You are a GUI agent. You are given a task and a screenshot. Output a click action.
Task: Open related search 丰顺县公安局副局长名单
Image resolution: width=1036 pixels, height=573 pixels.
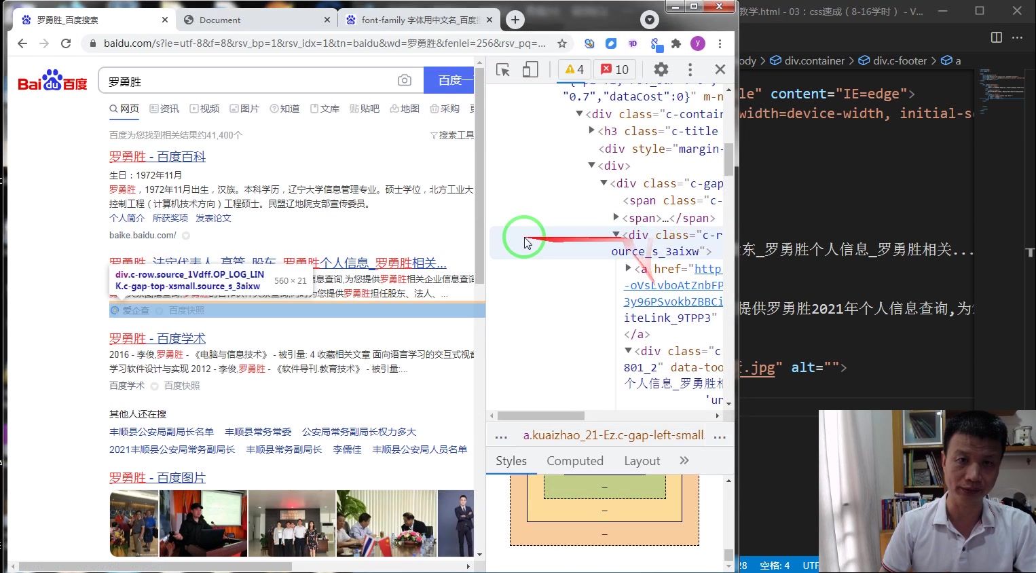[162, 432]
